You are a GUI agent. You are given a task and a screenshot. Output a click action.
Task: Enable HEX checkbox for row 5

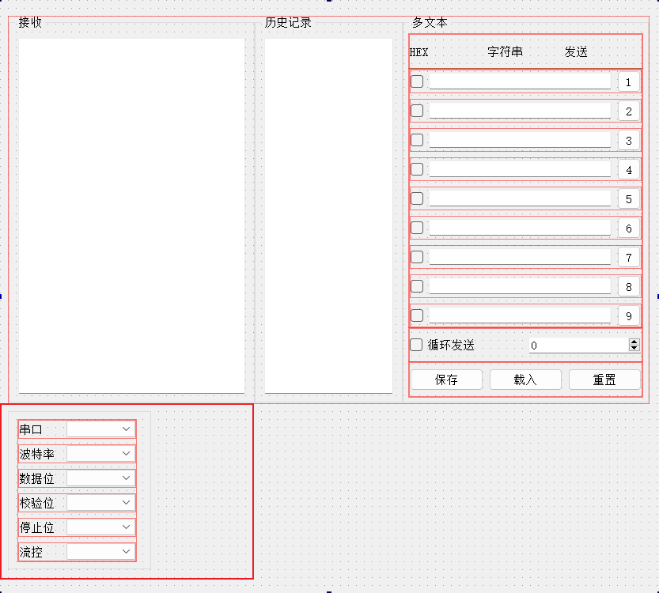tap(417, 198)
